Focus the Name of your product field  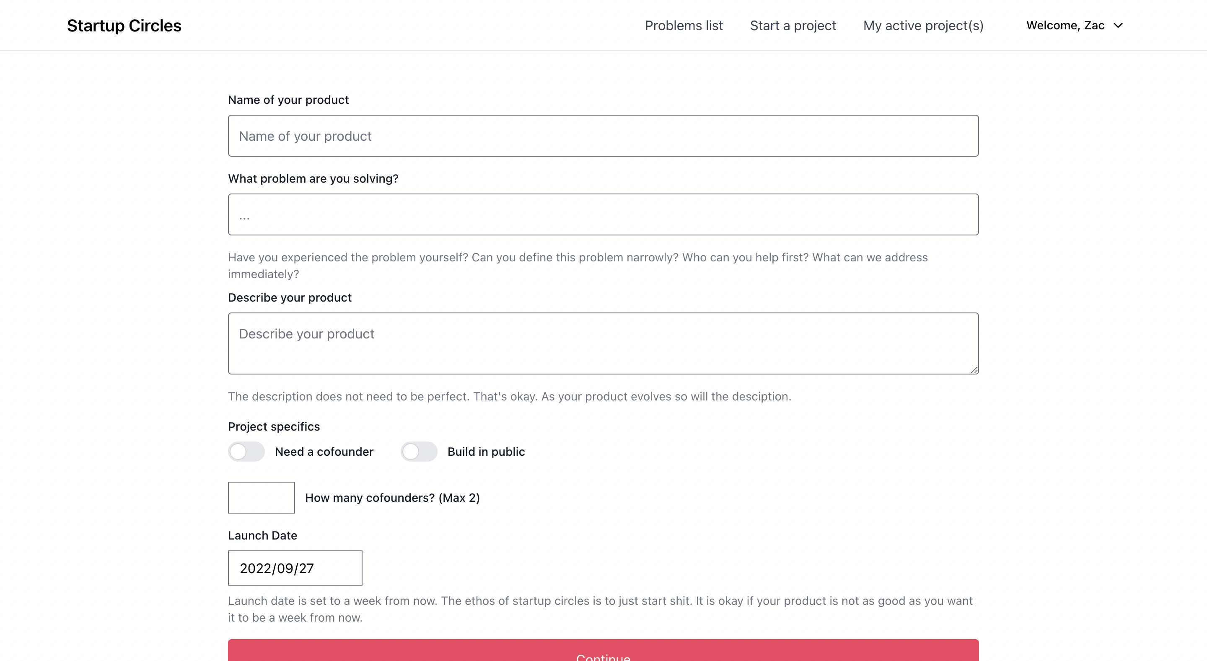pos(603,136)
